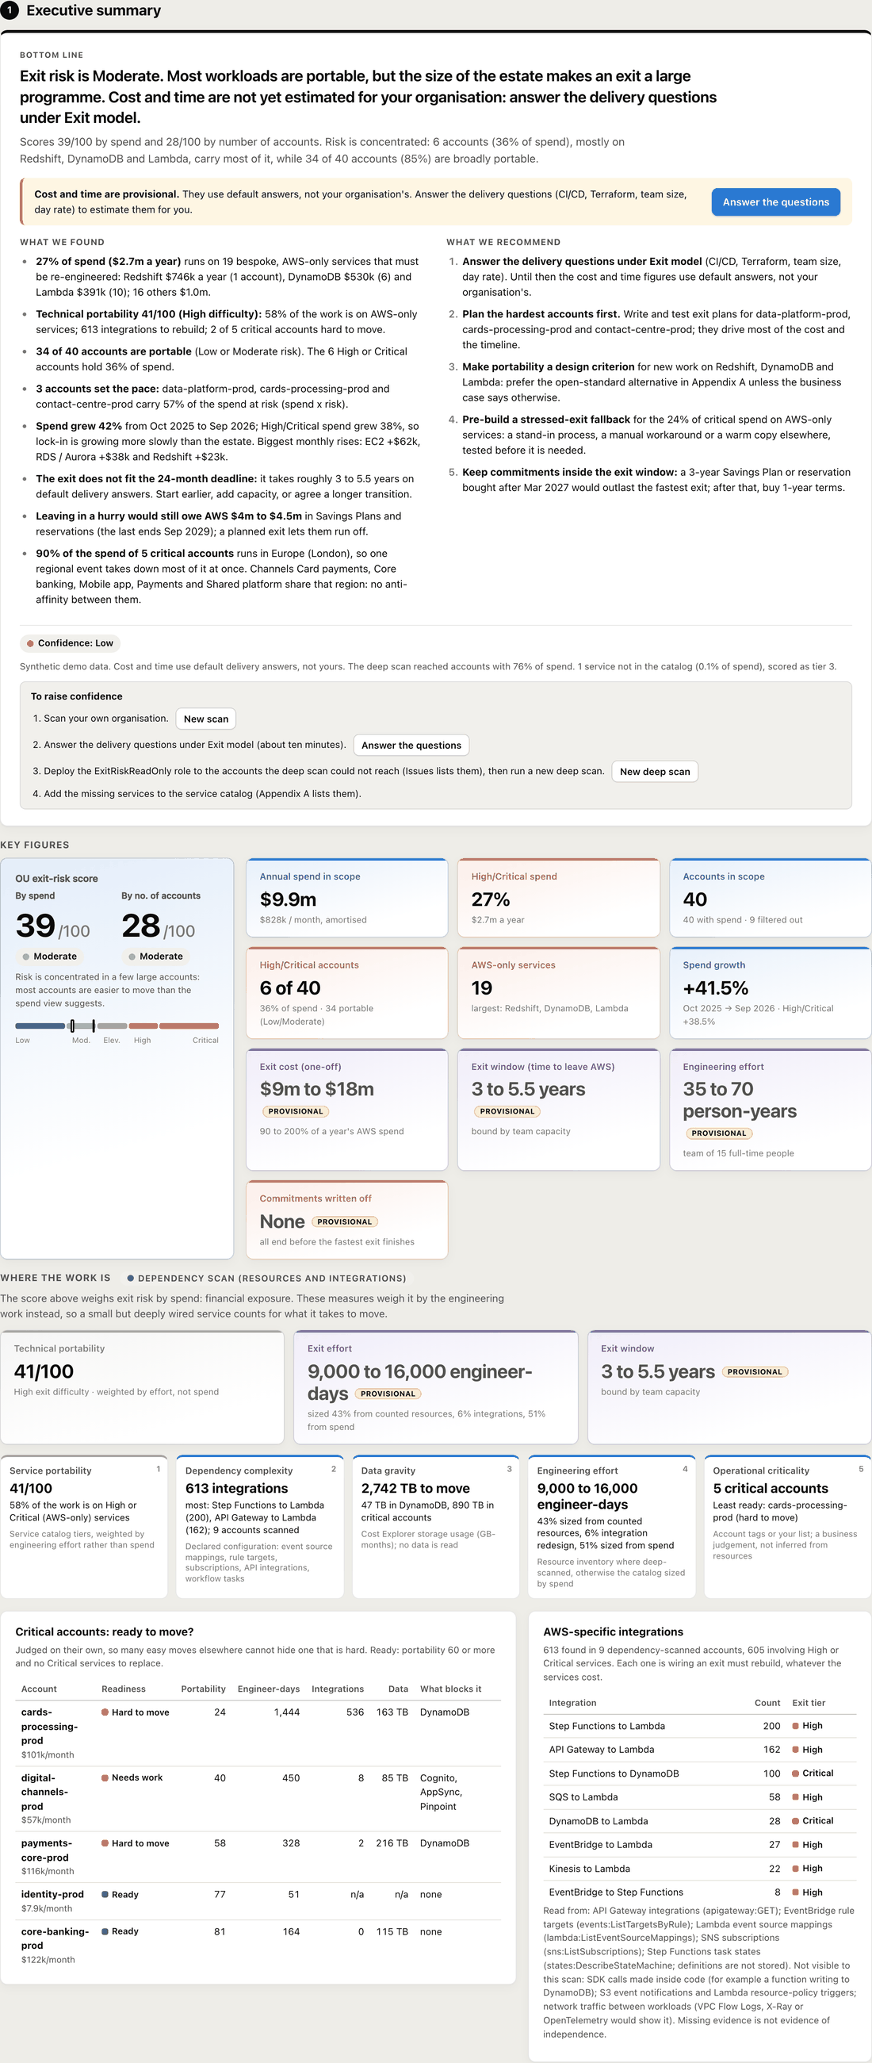The width and height of the screenshot is (872, 2063).
Task: Click the "Exit tier" column header
Action: [808, 1703]
